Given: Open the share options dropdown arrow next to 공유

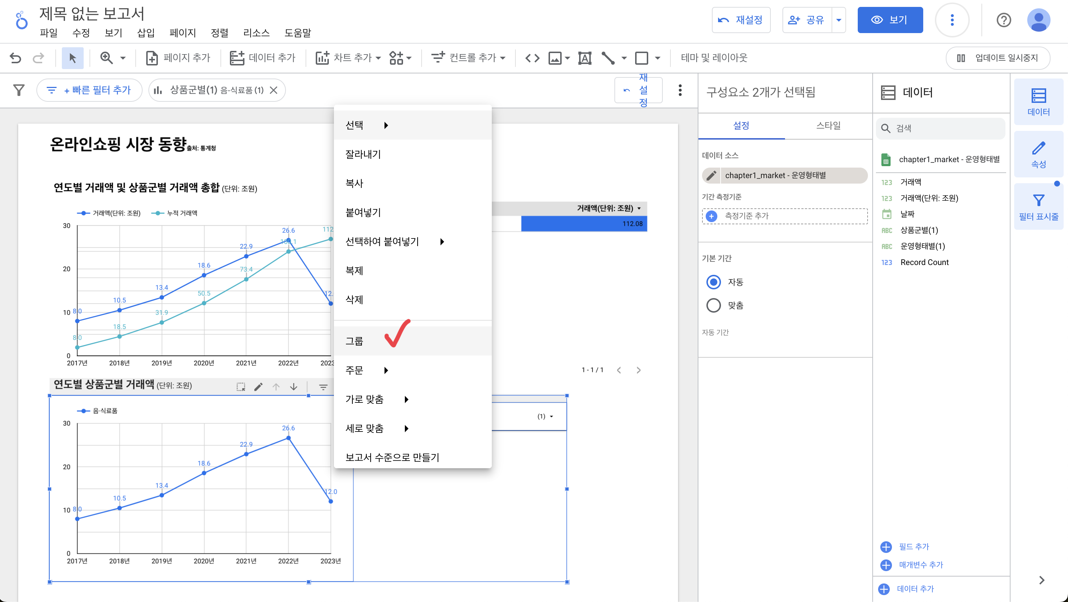Looking at the screenshot, I should [838, 20].
